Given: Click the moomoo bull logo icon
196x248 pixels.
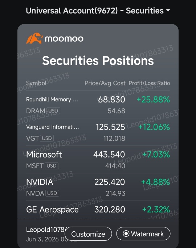Looking at the screenshot, I should 34,38.
